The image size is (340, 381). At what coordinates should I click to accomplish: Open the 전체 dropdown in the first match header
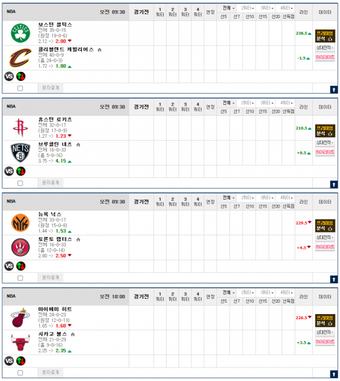(229, 8)
